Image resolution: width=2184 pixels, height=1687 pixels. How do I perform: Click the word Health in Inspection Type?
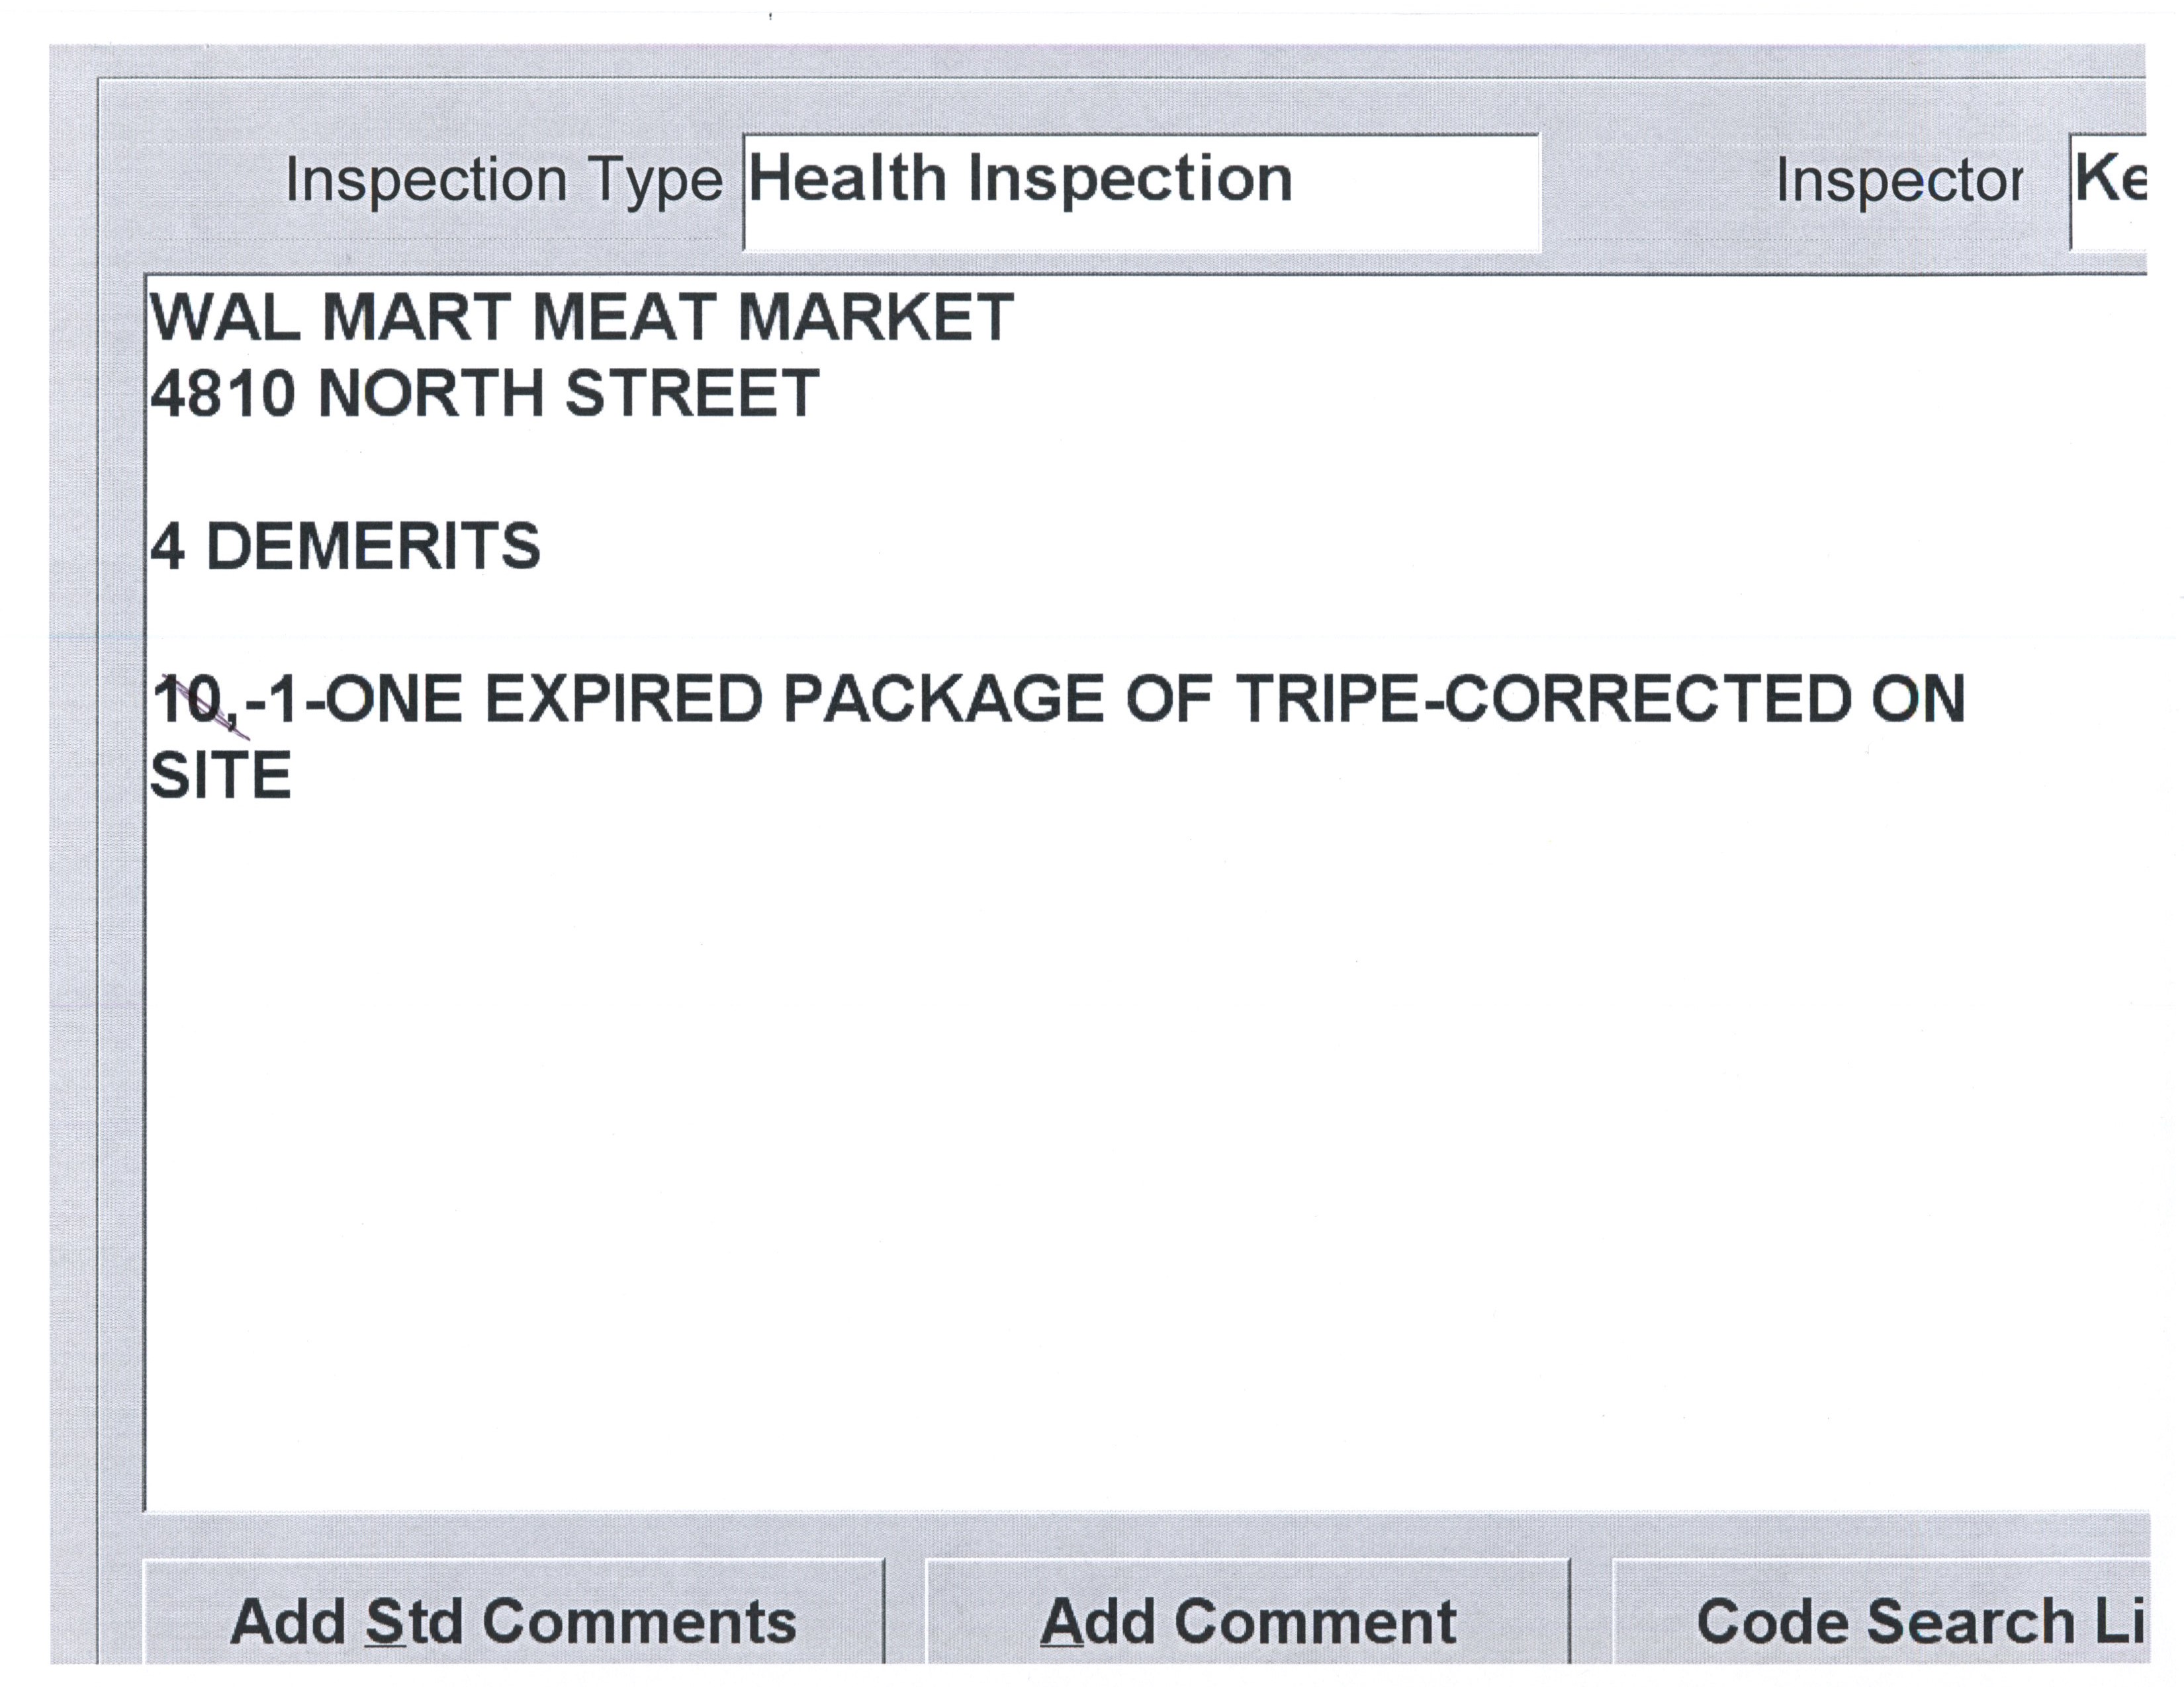click(x=847, y=180)
